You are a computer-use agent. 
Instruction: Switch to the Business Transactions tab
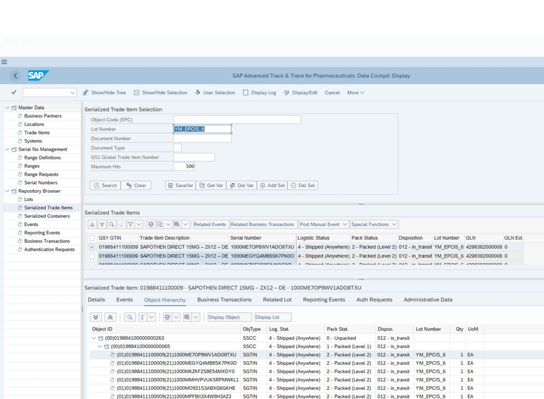[224, 300]
